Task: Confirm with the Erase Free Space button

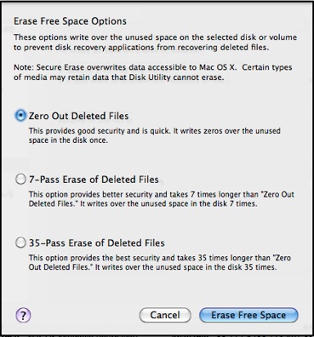Action: point(248,315)
